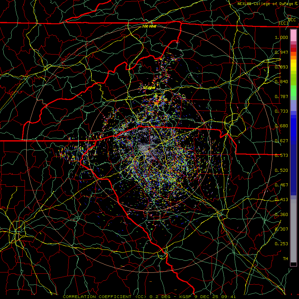The image size is (299, 299).
Task: Click the 1.000 scale value
Action: 281,37
